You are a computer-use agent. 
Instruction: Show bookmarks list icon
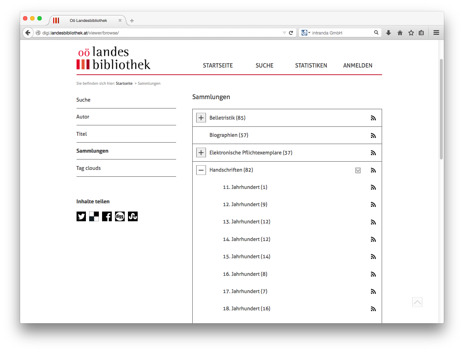point(421,33)
